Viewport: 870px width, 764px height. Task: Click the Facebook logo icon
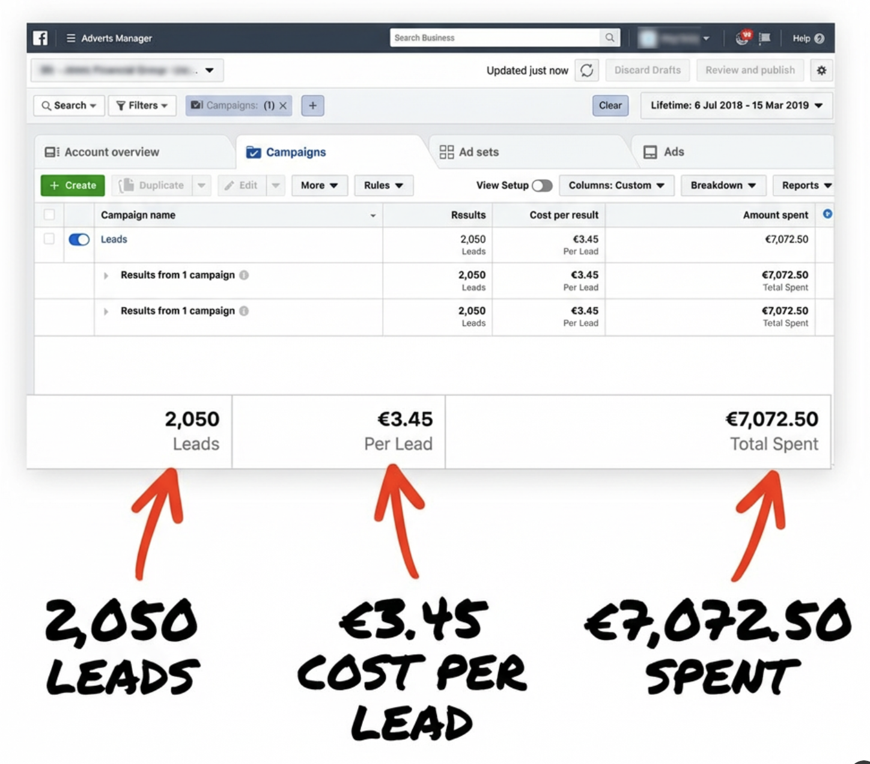[40, 38]
